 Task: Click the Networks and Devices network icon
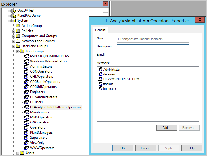click(18, 41)
